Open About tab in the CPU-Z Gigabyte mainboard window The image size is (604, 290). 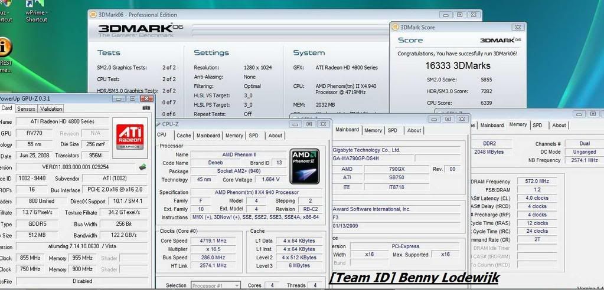414,131
